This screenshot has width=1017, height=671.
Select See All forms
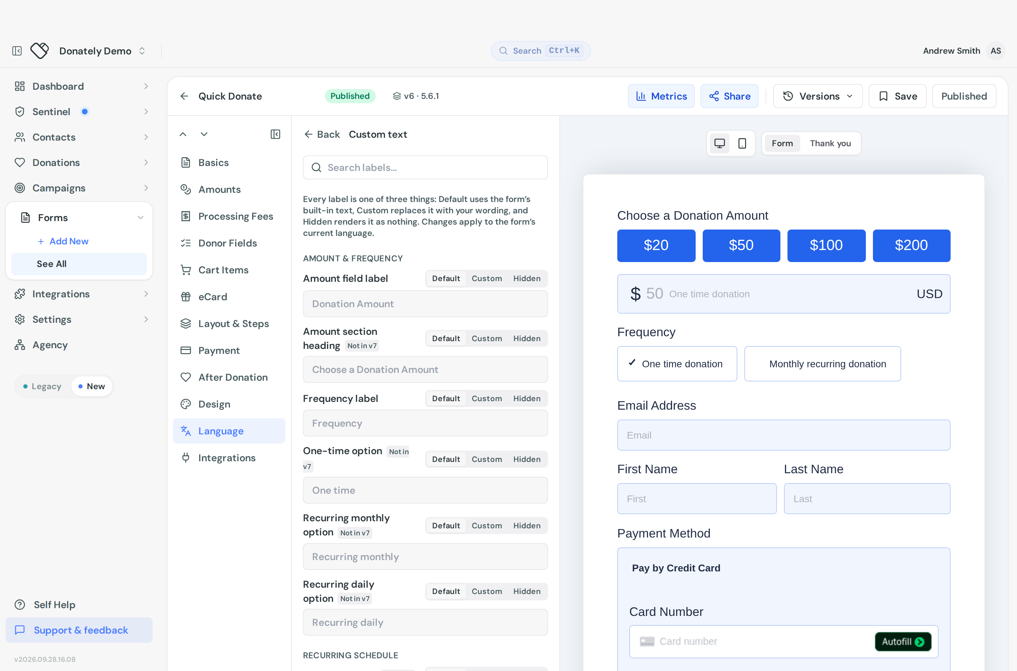(79, 264)
